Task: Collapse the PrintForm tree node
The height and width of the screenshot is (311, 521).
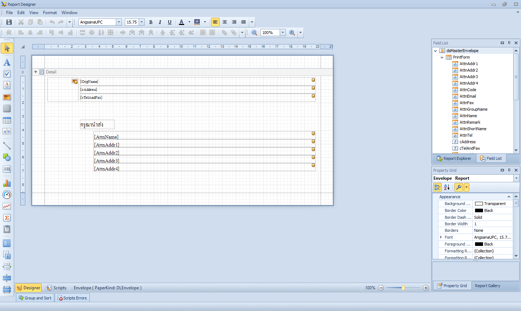Action: pos(442,57)
